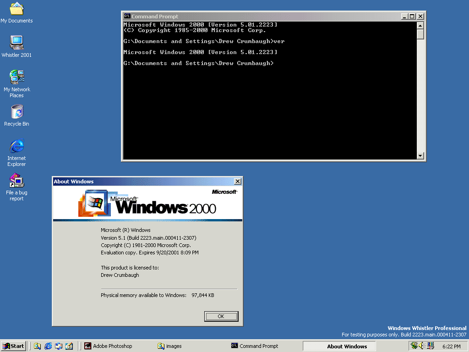The height and width of the screenshot is (352, 469).
Task: Click the 6:22 PM taskbar clock
Action: [451, 346]
